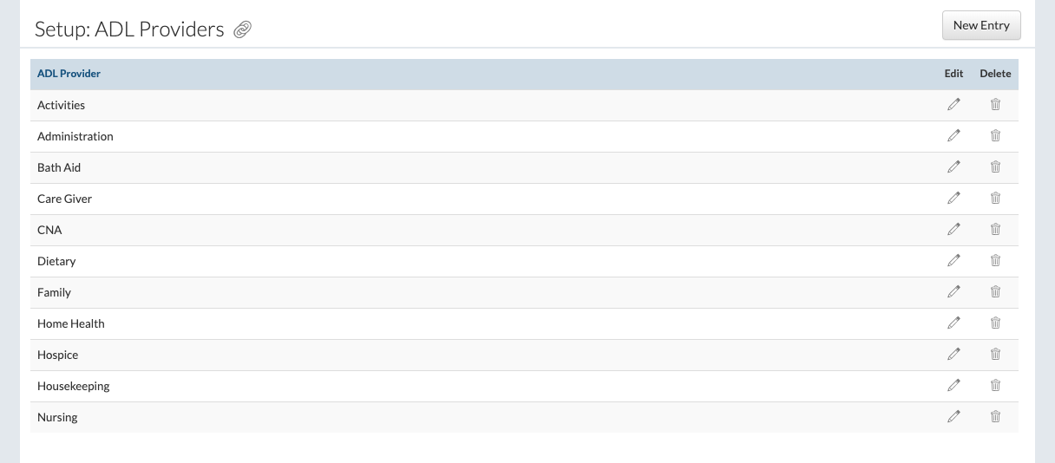
Task: Select the Housekeeping row text
Action: click(x=74, y=386)
